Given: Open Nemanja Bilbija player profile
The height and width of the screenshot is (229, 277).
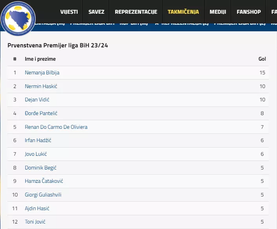Looking at the screenshot, I should pyautogui.click(x=42, y=72).
